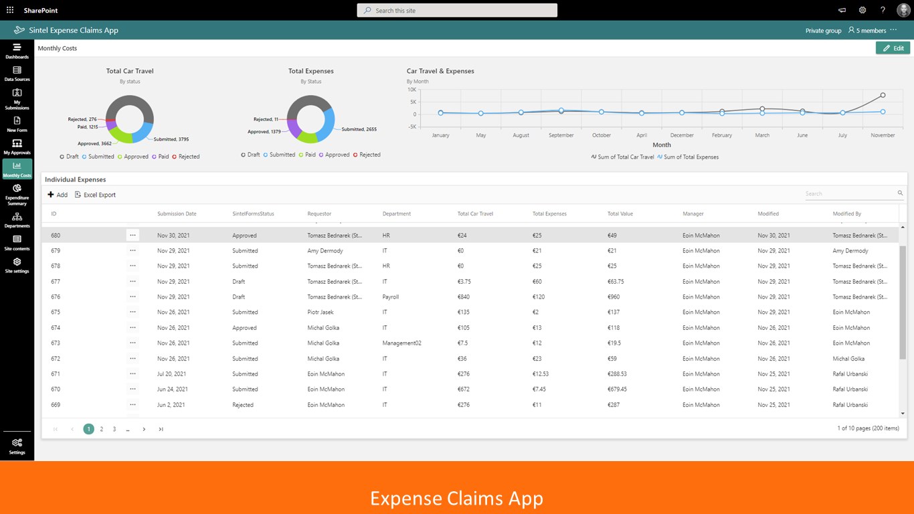Select page 1 in pager

(x=88, y=429)
